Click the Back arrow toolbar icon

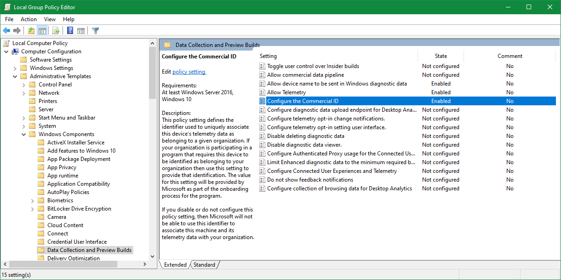6,31
